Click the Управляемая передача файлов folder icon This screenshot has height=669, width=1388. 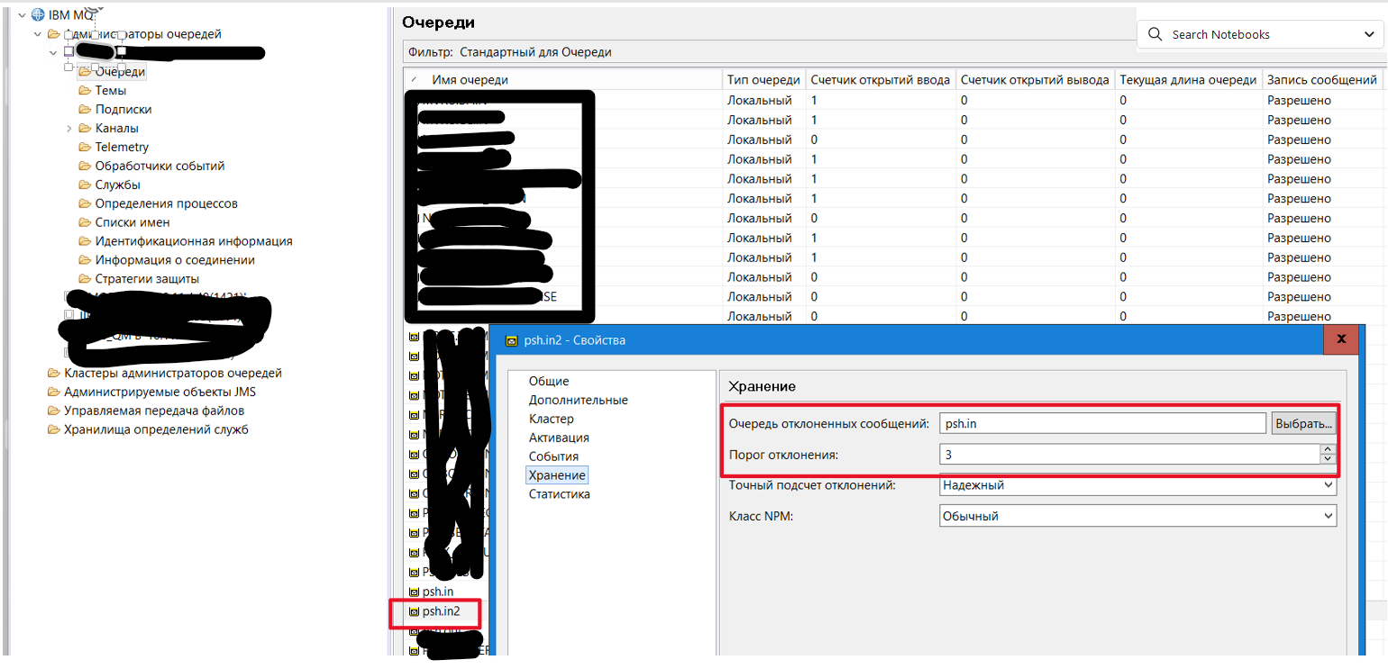53,411
